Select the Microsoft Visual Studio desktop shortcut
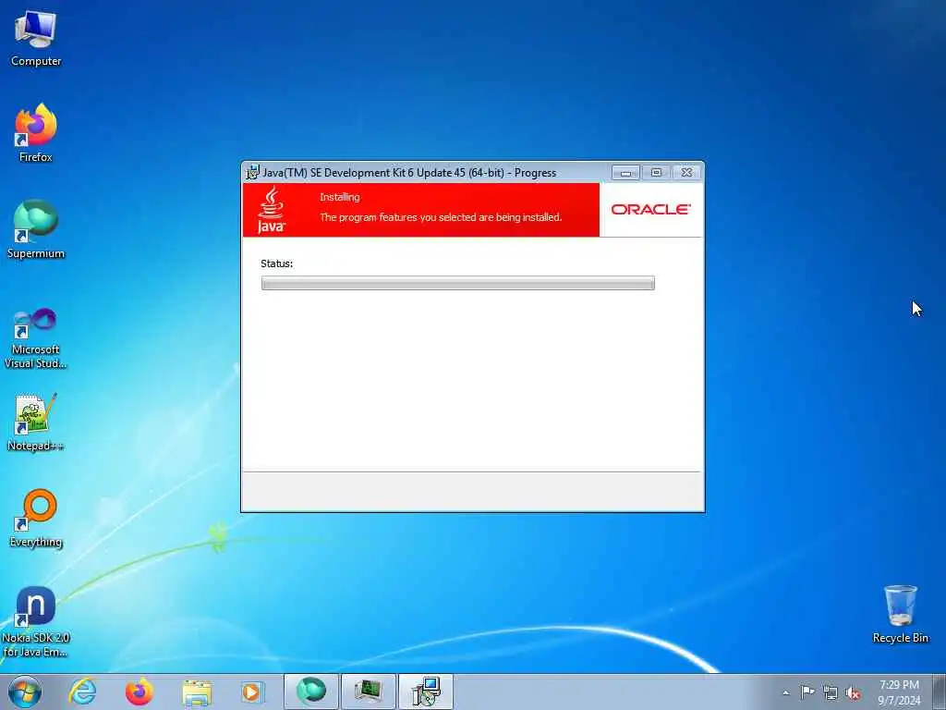Screen dimensions: 946x710 (36, 338)
